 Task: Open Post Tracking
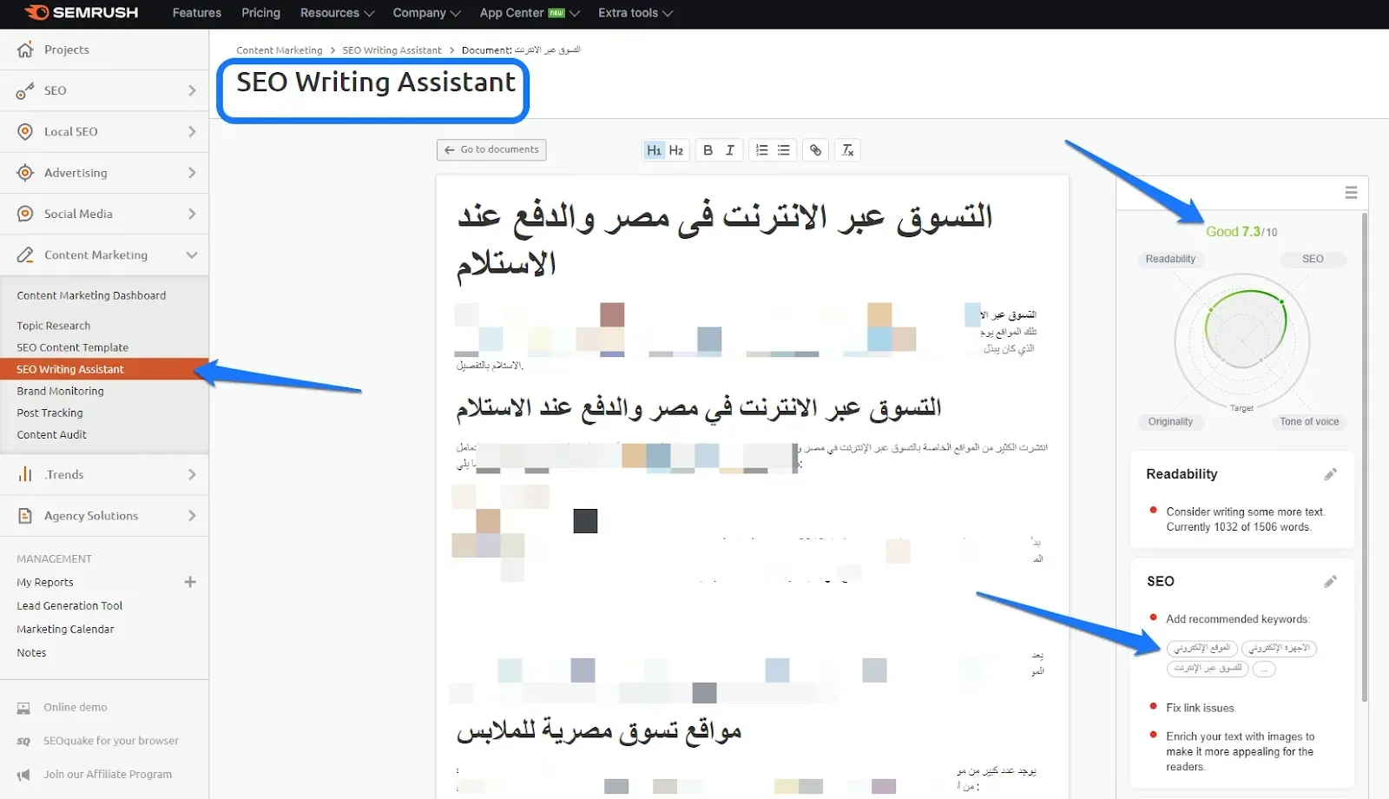coord(50,413)
